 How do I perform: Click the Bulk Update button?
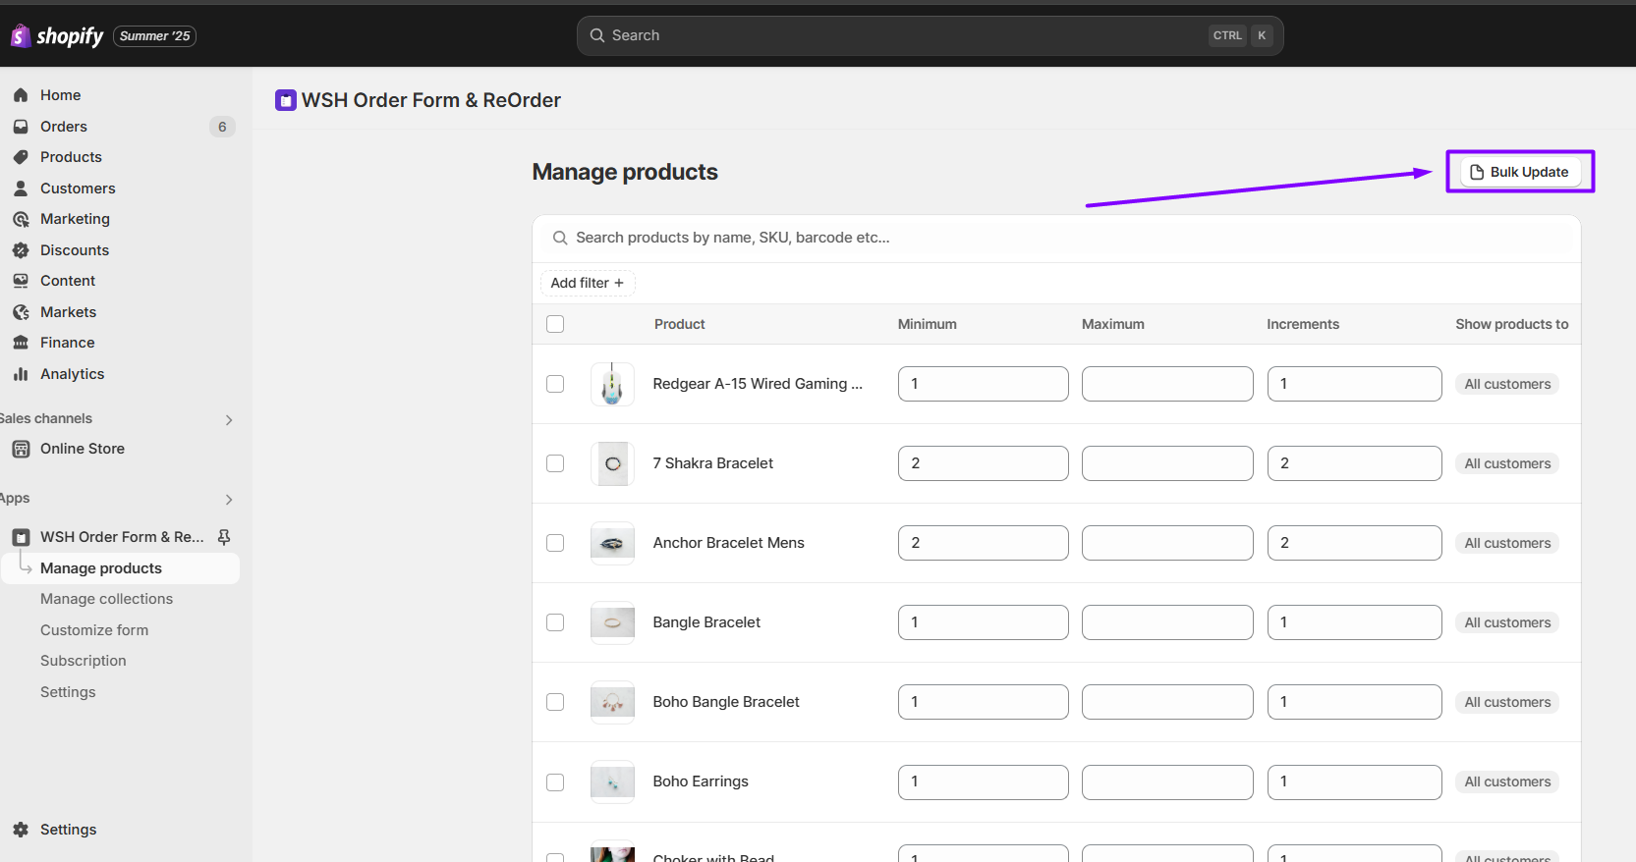[1519, 172]
